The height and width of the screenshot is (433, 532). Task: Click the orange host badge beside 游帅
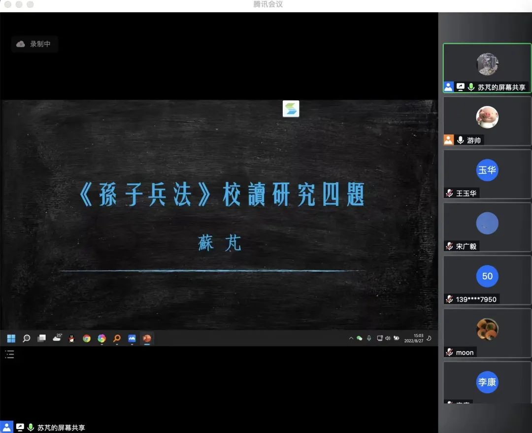448,140
